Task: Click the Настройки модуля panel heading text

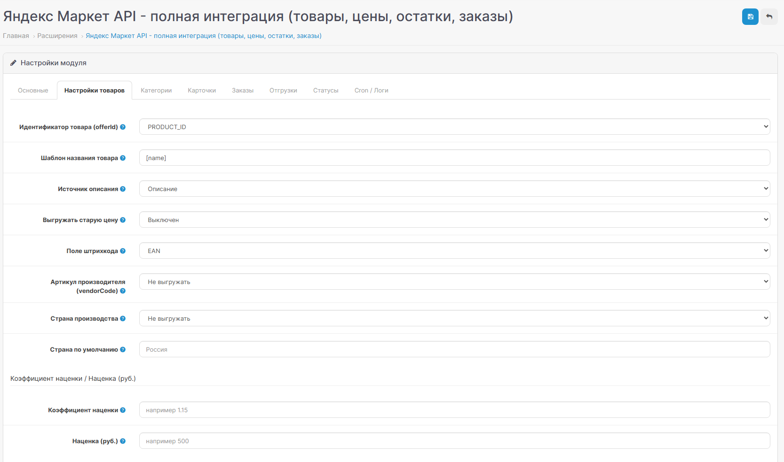Action: 54,63
